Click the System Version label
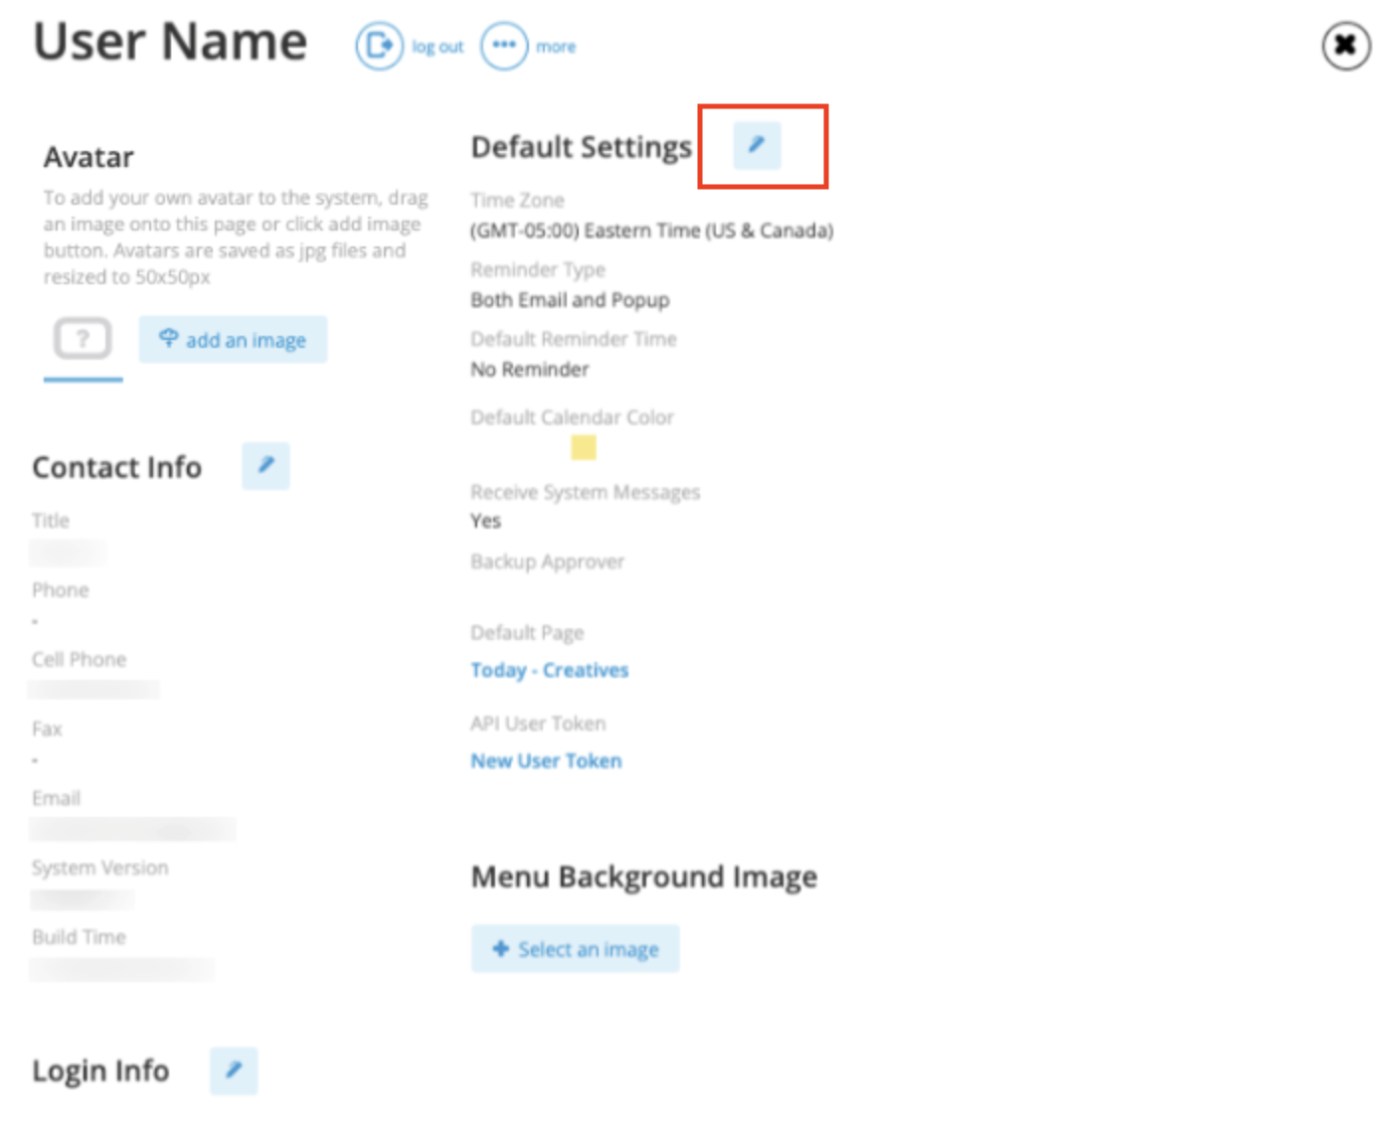The height and width of the screenshot is (1127, 1396). pos(99,869)
